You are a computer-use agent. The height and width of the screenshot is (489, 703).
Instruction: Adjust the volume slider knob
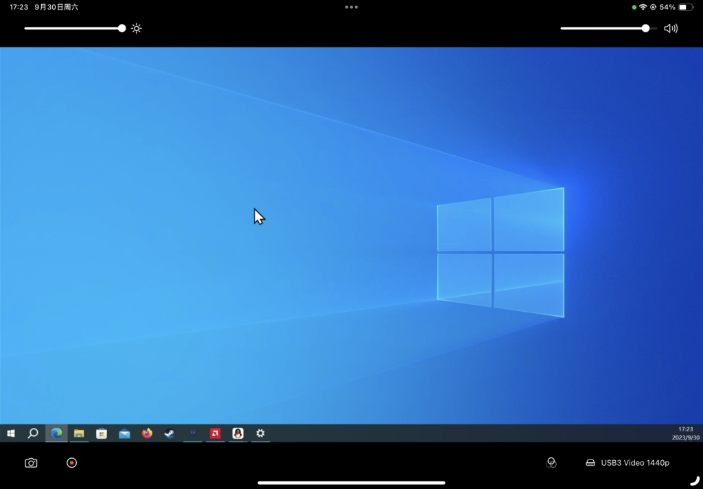[x=645, y=28]
